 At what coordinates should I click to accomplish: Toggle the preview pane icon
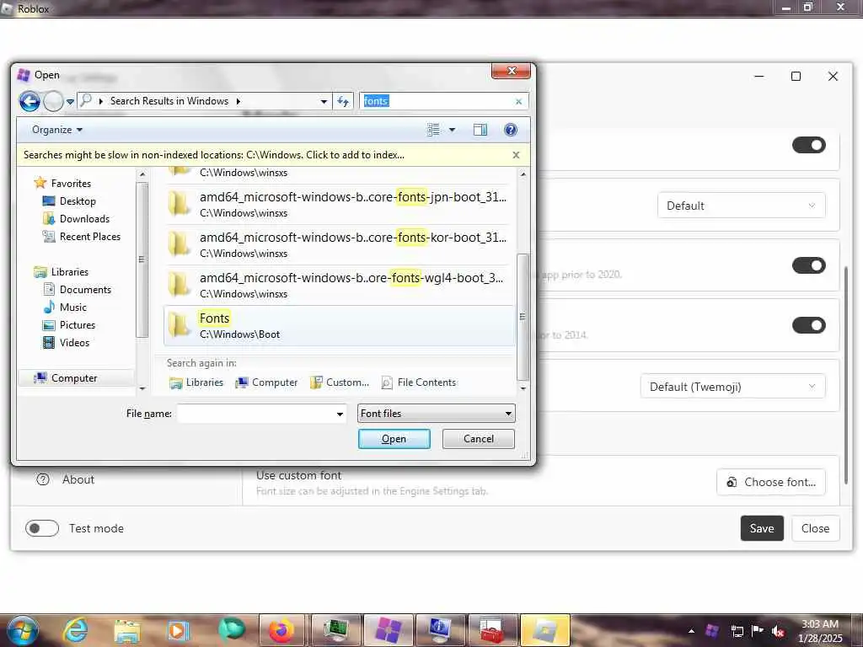(x=480, y=130)
